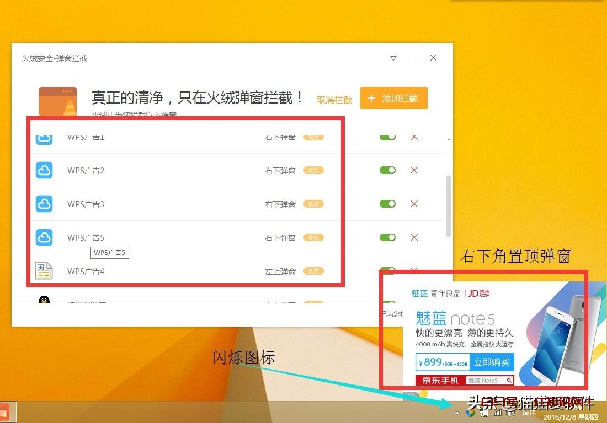Click the 添加拦截 button

[x=393, y=99]
